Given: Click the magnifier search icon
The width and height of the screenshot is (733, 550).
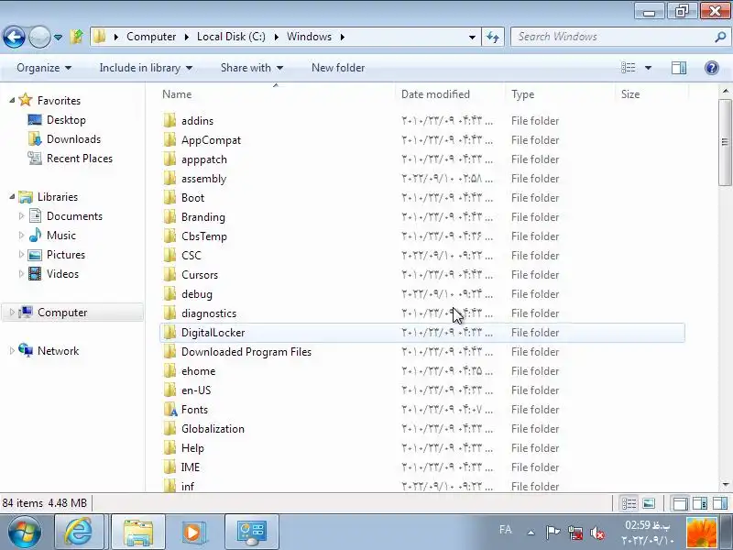Looking at the screenshot, I should coord(720,37).
